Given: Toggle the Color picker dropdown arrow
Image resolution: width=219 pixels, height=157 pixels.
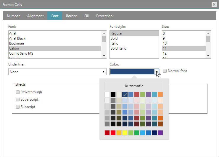Looking at the screenshot, I should click(x=157, y=72).
